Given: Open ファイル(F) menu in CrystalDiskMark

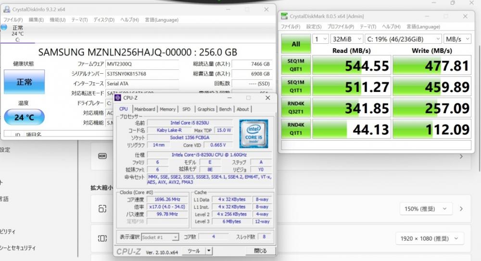Looking at the screenshot, I should click(x=291, y=26).
